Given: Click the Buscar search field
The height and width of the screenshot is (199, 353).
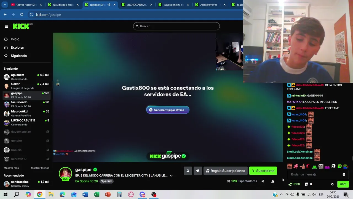Looking at the screenshot, I should [176, 26].
